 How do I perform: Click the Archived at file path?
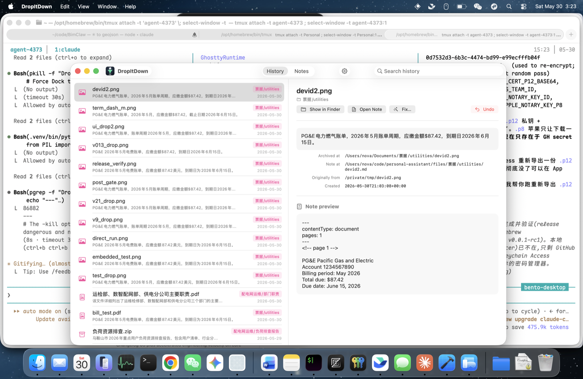click(402, 156)
